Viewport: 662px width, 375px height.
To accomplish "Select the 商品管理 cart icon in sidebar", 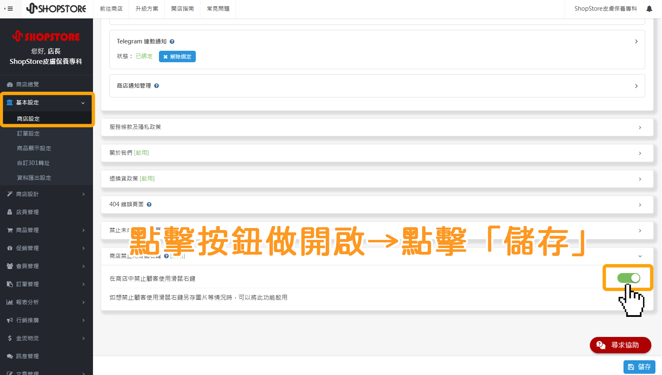I will click(x=10, y=230).
